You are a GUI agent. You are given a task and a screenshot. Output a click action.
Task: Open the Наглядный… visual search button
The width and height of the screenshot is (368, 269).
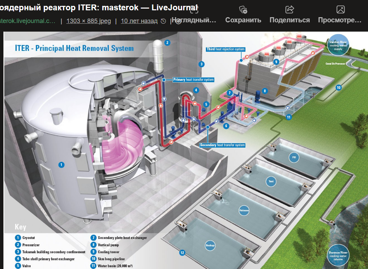click(194, 14)
